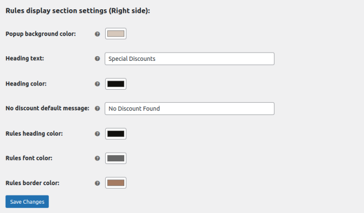364x213 pixels.
Task: Click help icon beside Rules heading color
Action: tap(97, 134)
